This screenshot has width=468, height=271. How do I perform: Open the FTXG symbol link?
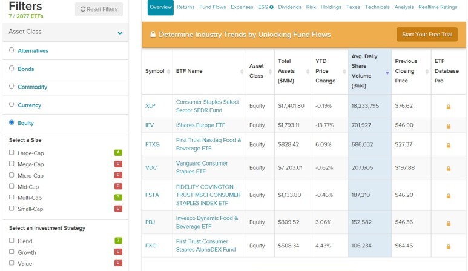coord(152,144)
